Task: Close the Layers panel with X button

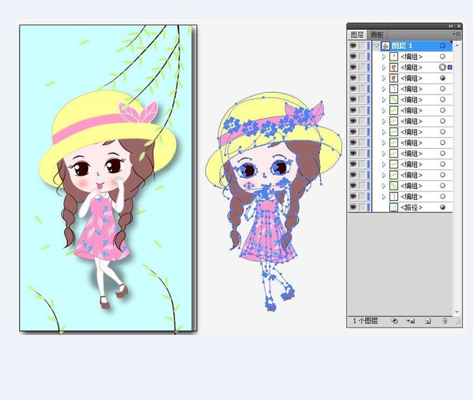Action: coord(459,26)
